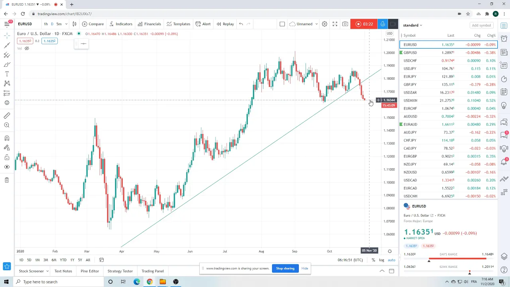Click the Compare button
The width and height of the screenshot is (510, 287).
(x=93, y=24)
